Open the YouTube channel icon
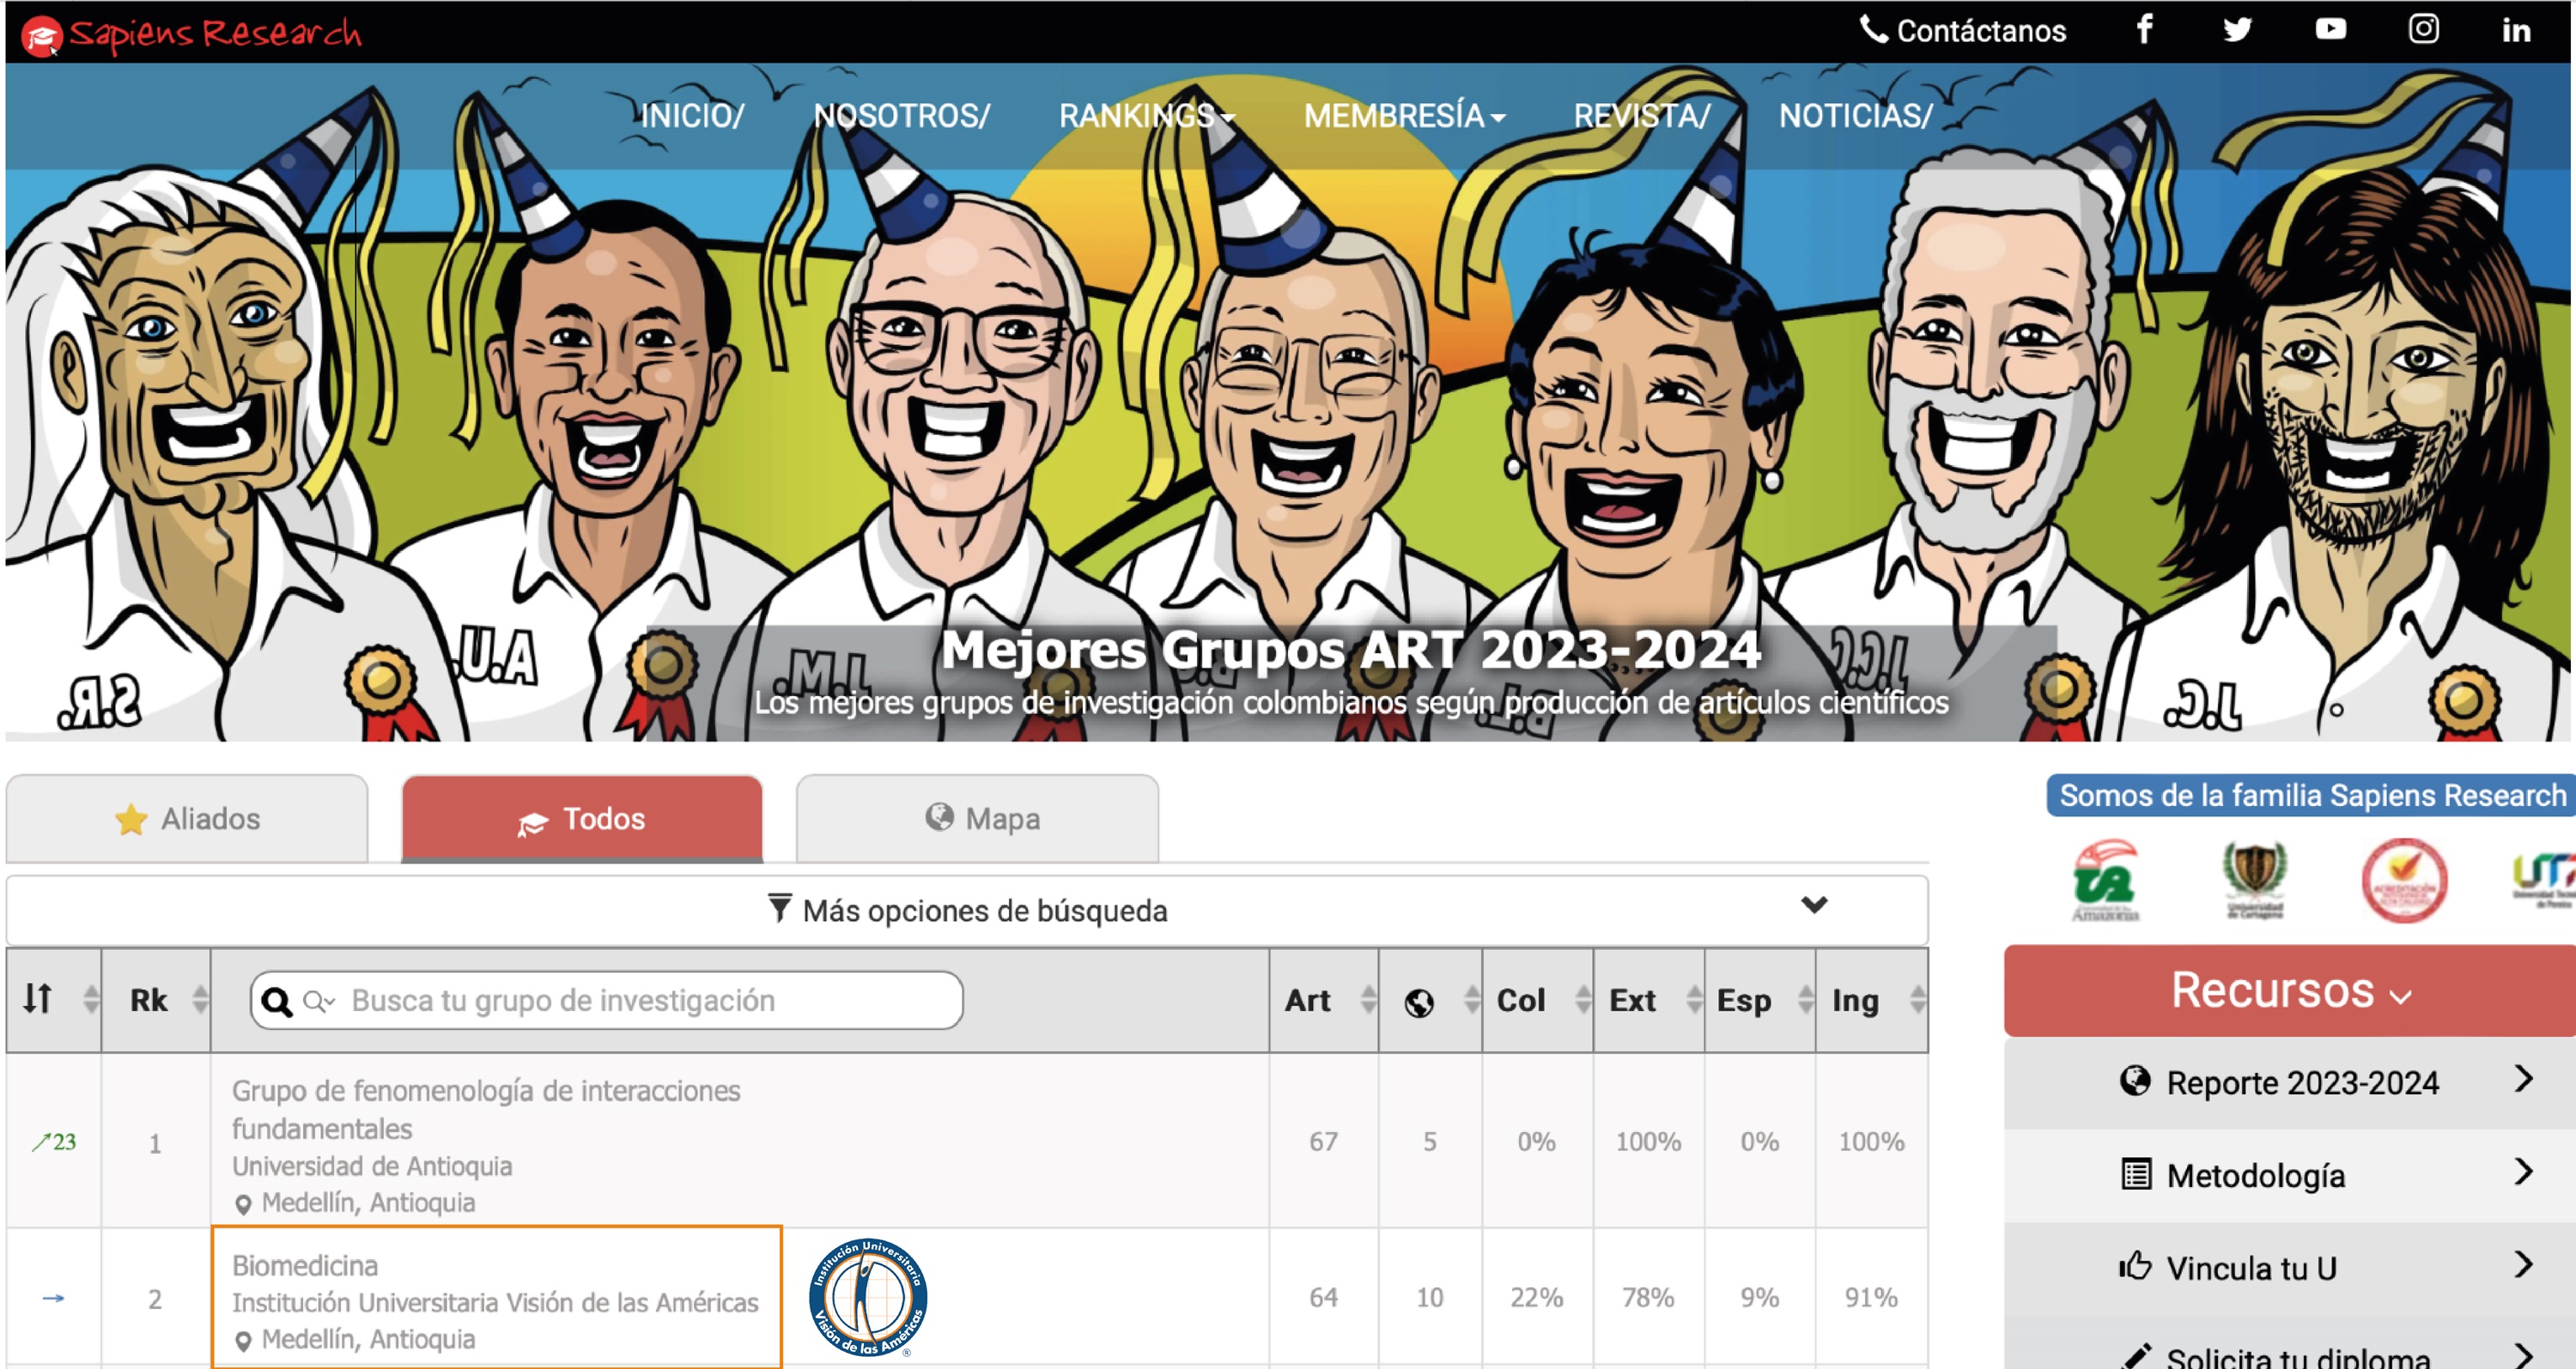The image size is (2576, 1369). click(x=2330, y=30)
